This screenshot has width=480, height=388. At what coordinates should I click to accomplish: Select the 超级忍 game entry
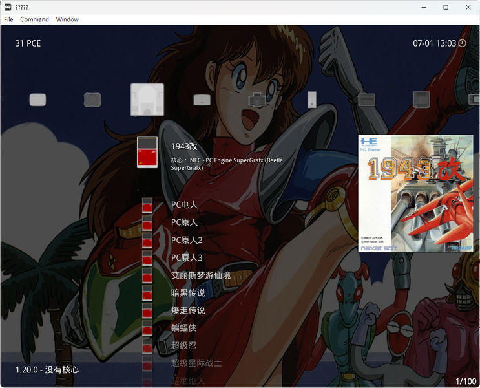183,345
